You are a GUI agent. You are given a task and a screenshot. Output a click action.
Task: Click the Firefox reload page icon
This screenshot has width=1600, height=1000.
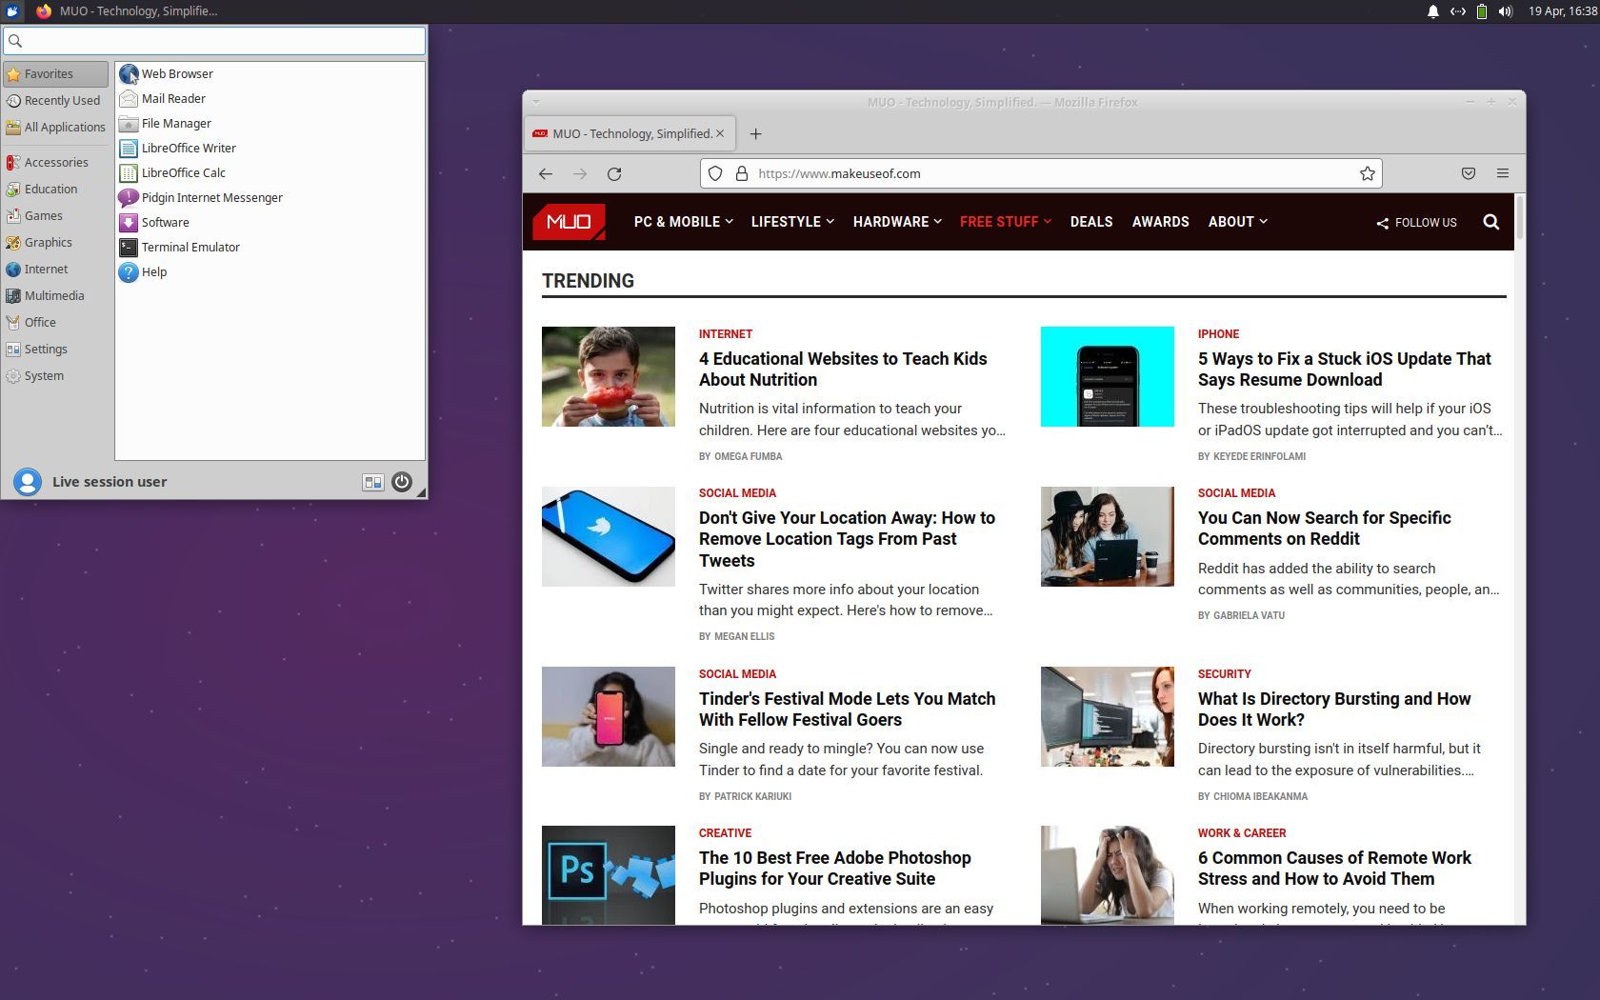(x=614, y=173)
